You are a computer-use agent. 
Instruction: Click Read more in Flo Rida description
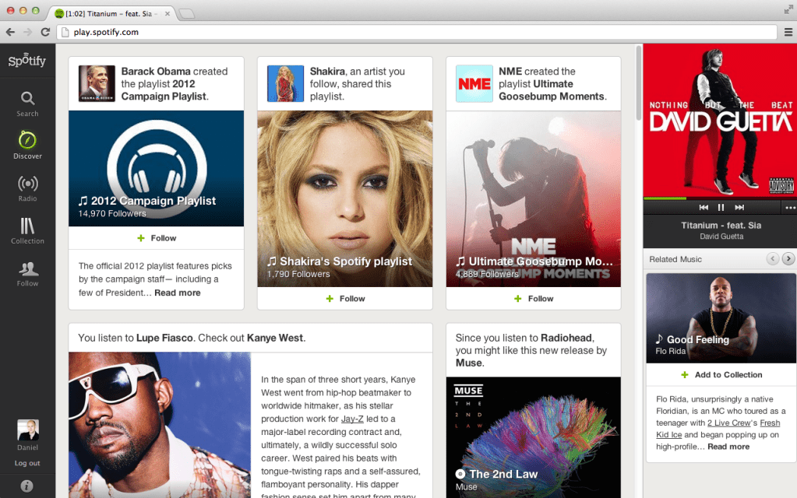tap(728, 447)
